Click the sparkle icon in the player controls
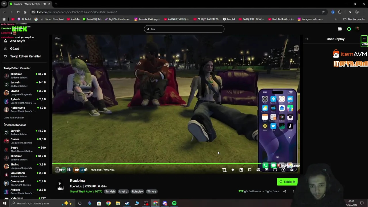The image size is (368, 207). [233, 170]
